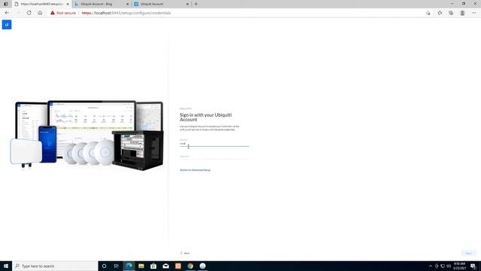Click the address bar URL
This screenshot has width=481, height=271.
(126, 13)
